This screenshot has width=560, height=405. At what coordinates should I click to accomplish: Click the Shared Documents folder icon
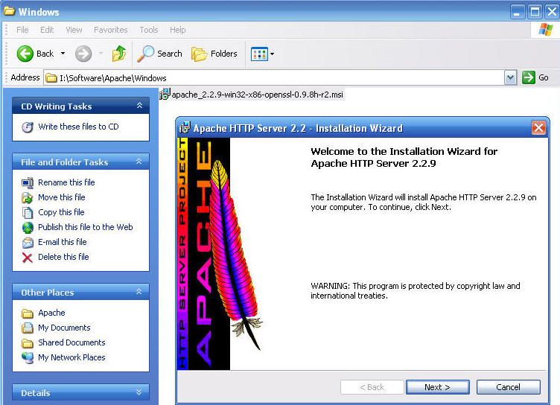click(x=28, y=343)
